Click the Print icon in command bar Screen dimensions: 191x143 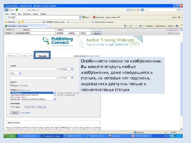coord(140,26)
